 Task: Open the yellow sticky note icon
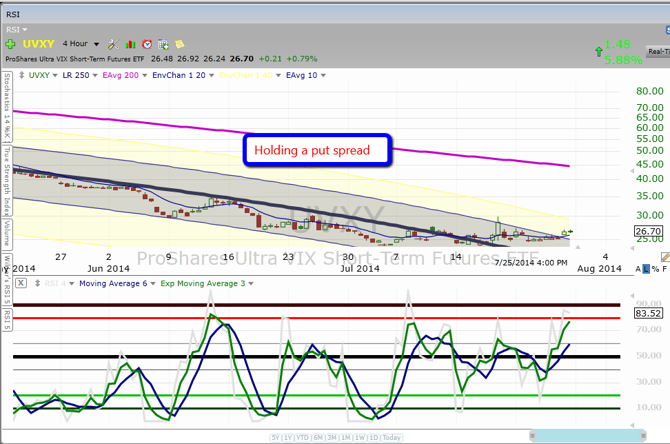179,44
